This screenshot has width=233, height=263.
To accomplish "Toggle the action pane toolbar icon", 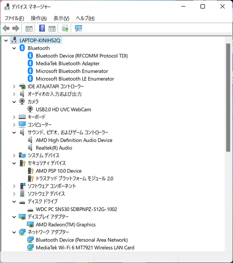I will point(52,29).
